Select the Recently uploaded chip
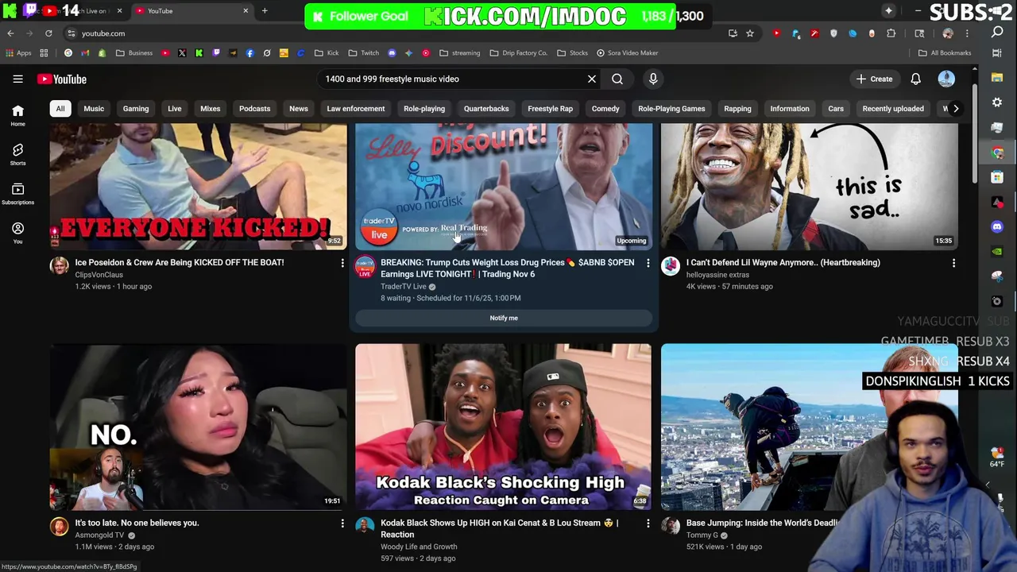The image size is (1017, 572). (893, 108)
